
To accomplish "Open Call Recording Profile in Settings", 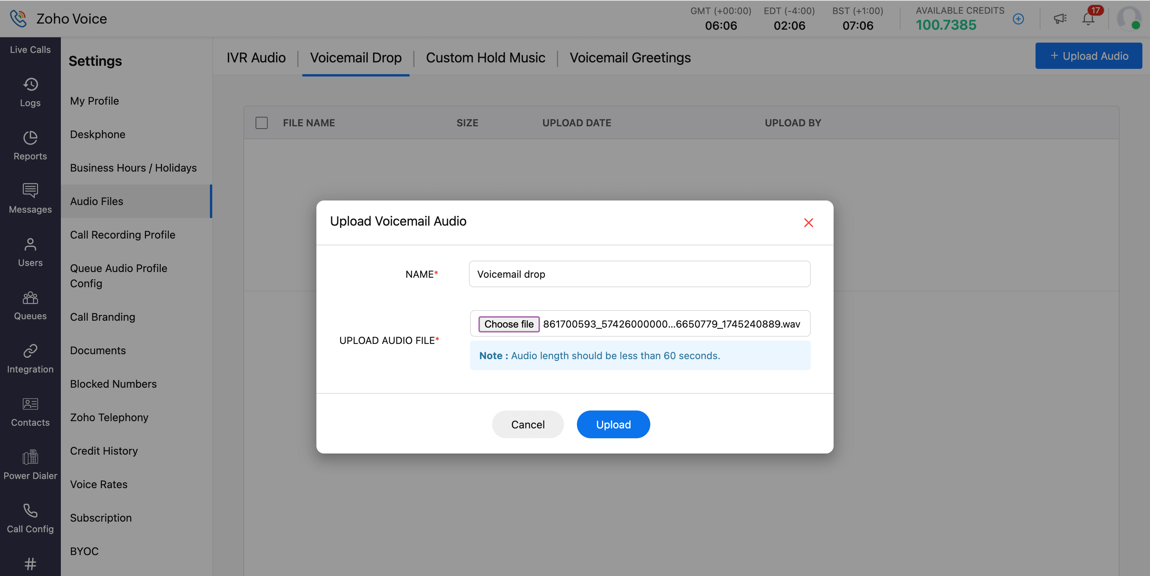I will coord(122,235).
